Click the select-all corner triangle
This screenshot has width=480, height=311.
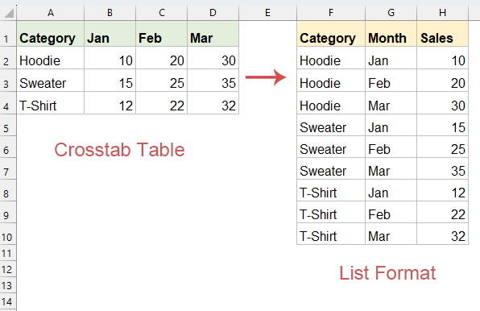[x=9, y=13]
